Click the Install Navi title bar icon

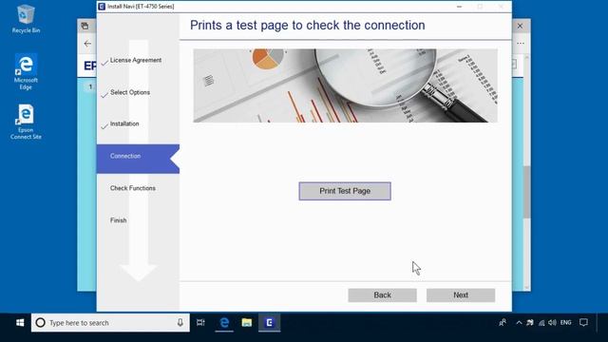pos(102,7)
